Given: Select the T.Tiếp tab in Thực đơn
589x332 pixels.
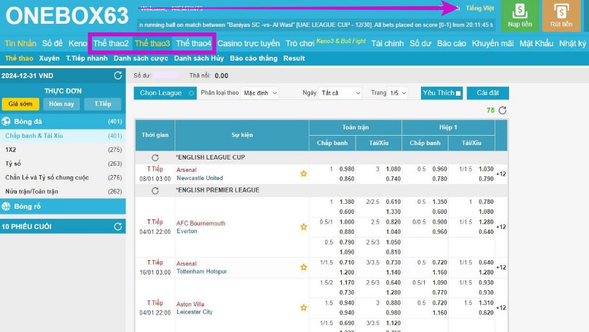Looking at the screenshot, I should (102, 104).
